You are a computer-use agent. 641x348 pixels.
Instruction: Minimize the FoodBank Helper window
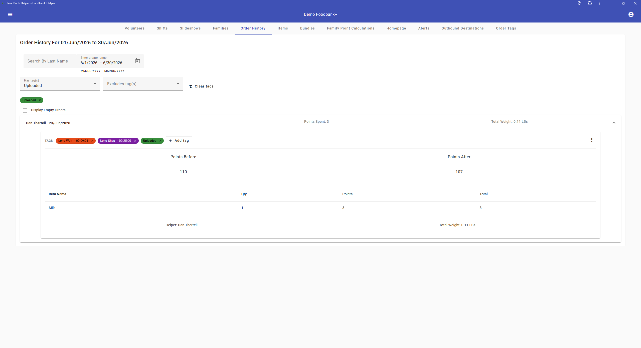(x=612, y=3)
